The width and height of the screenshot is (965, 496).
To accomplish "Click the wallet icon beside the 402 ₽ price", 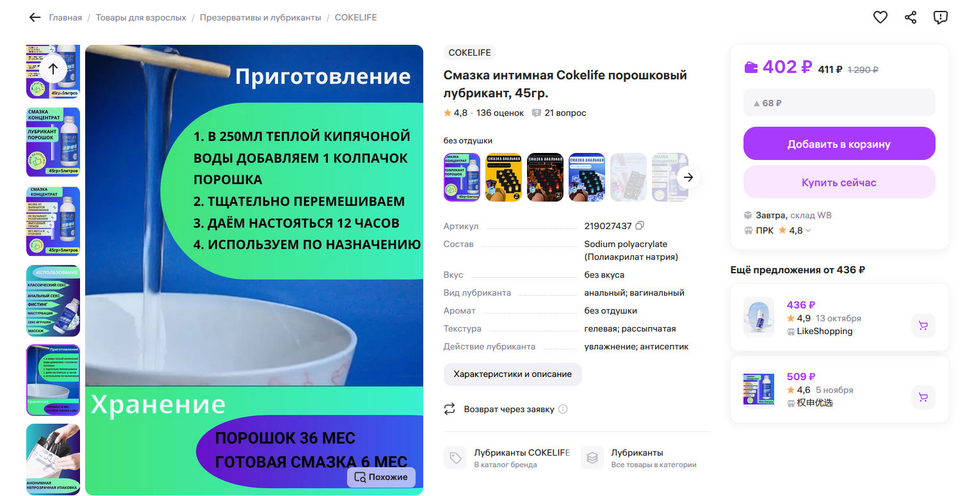I will 751,67.
